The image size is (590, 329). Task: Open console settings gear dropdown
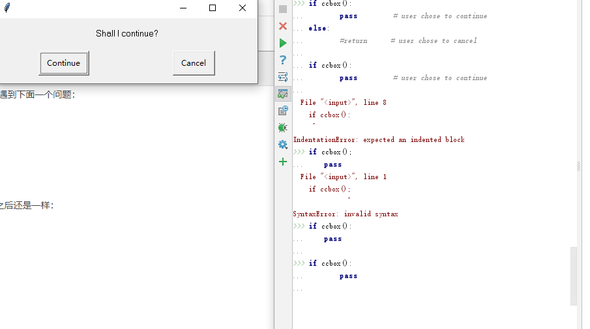[x=283, y=145]
